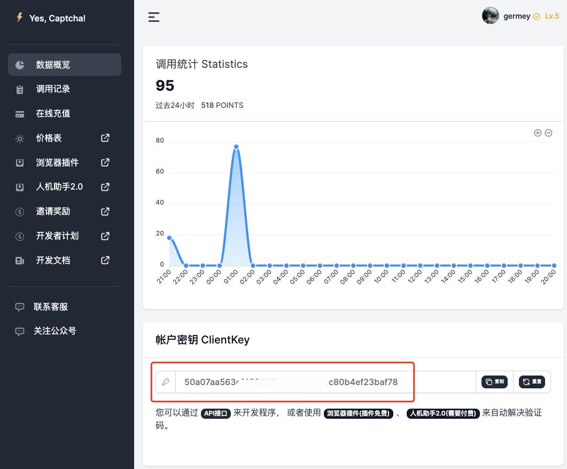567x469 pixels.
Task: Click the statistics total value 95
Action: [165, 85]
